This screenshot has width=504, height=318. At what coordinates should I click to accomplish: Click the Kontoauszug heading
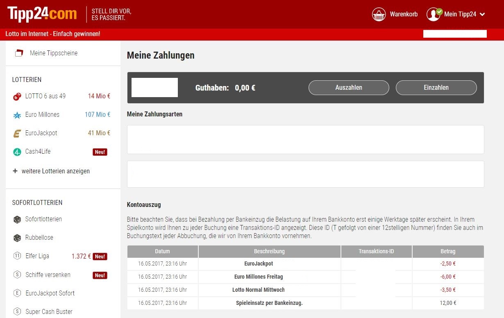(144, 204)
